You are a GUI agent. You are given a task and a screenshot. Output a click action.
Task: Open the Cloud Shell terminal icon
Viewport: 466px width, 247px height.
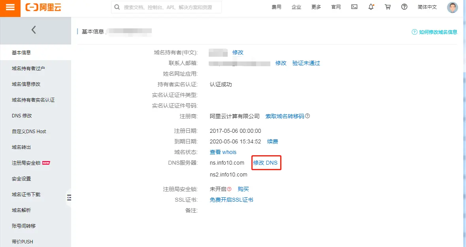coord(355,7)
